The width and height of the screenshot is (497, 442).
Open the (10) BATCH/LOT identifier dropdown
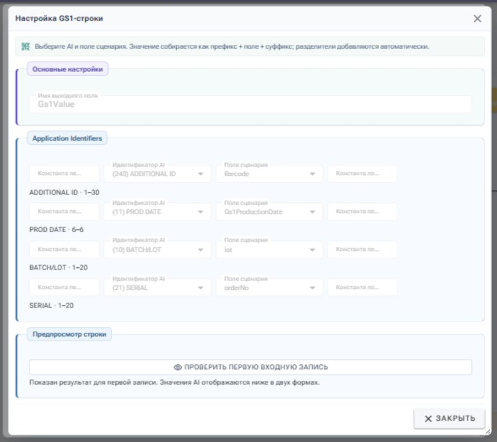158,250
